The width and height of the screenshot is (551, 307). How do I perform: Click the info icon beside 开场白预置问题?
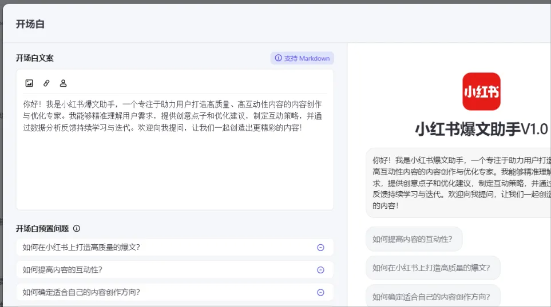[77, 228]
